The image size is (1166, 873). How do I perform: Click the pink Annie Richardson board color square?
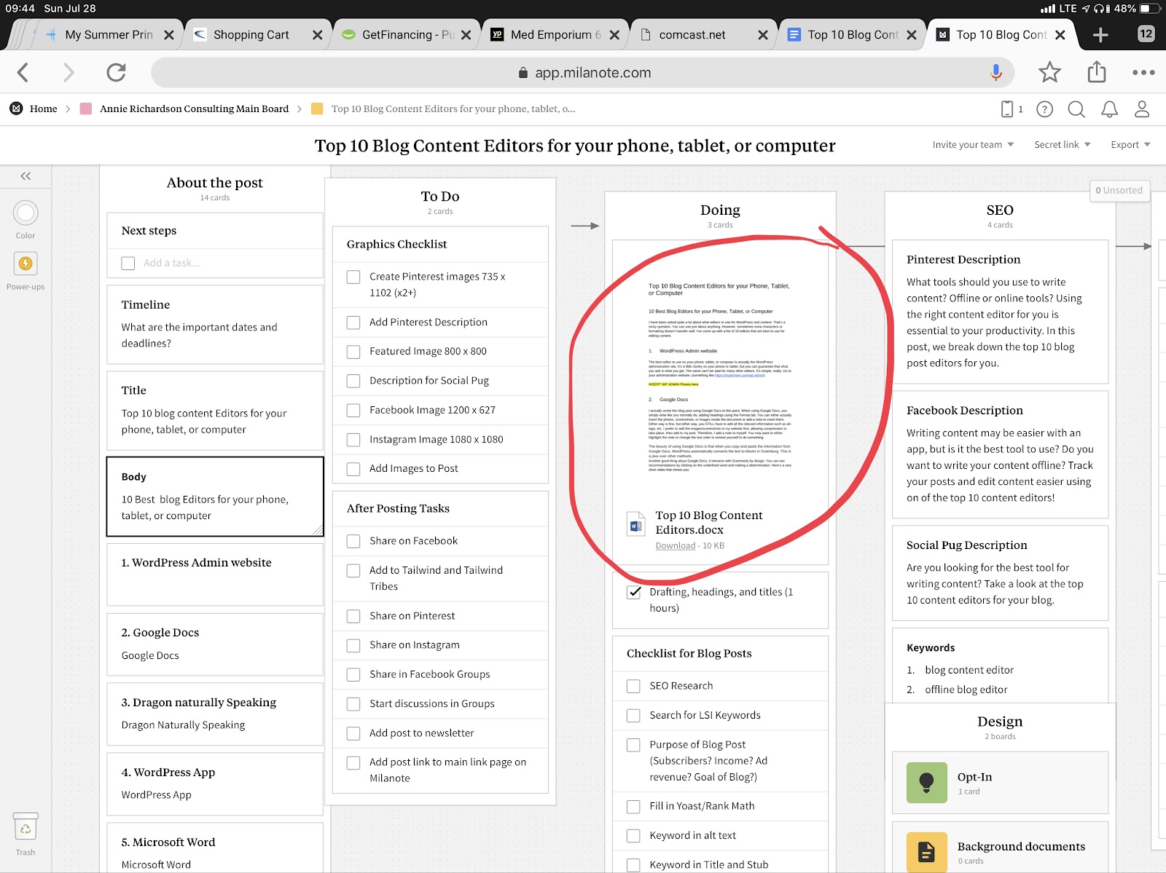click(85, 108)
